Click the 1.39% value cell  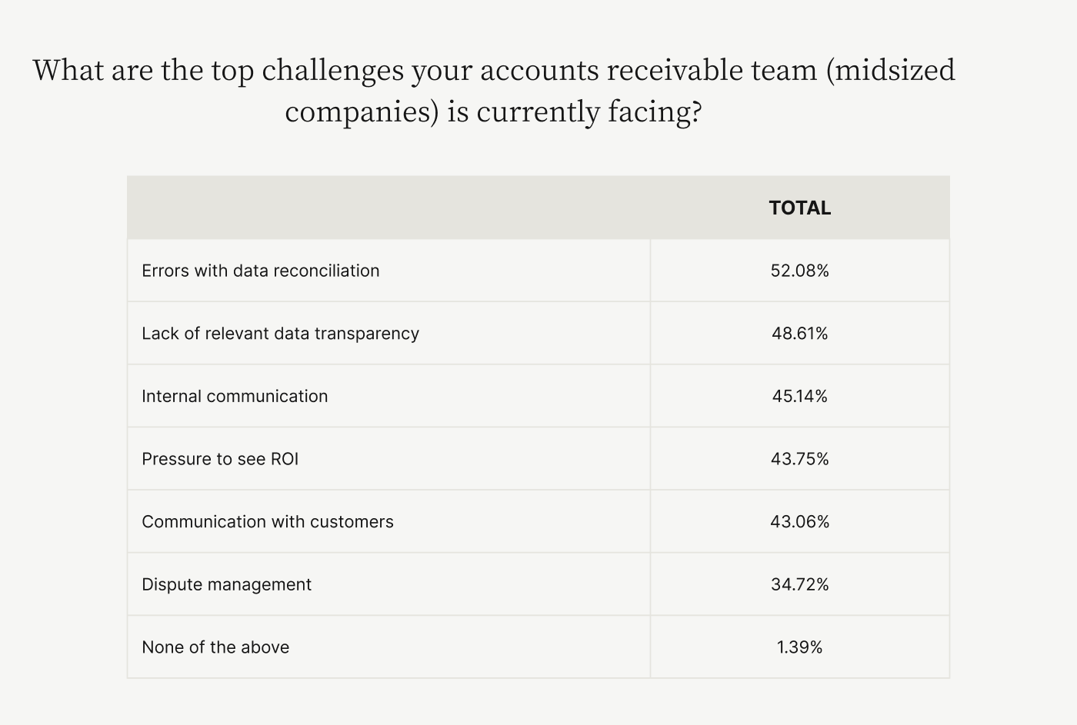pos(799,647)
